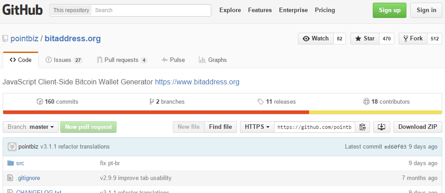Open the src folder
The width and height of the screenshot is (445, 193).
point(20,163)
